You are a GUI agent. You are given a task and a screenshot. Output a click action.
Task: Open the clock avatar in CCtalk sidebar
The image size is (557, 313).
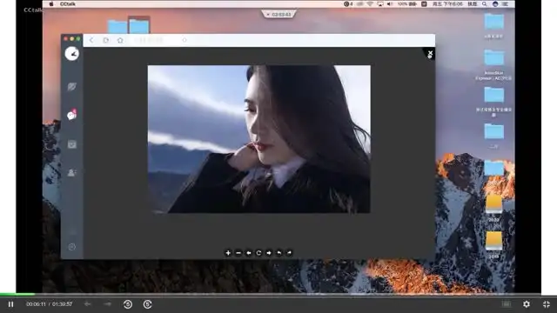pyautogui.click(x=71, y=54)
